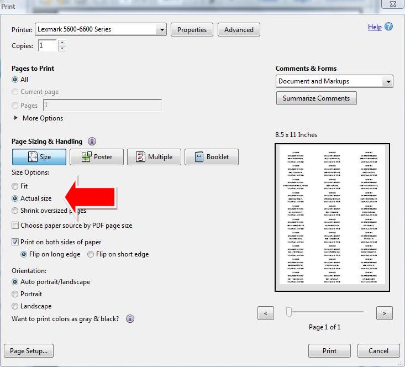Click info icon beside gray & black question
This screenshot has width=405, height=367.
pyautogui.click(x=130, y=319)
